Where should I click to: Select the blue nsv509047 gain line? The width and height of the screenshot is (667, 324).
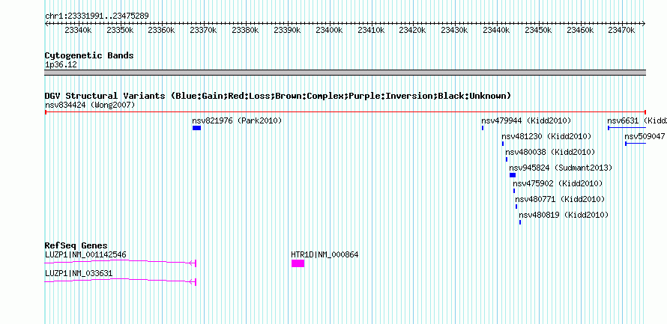click(x=636, y=144)
